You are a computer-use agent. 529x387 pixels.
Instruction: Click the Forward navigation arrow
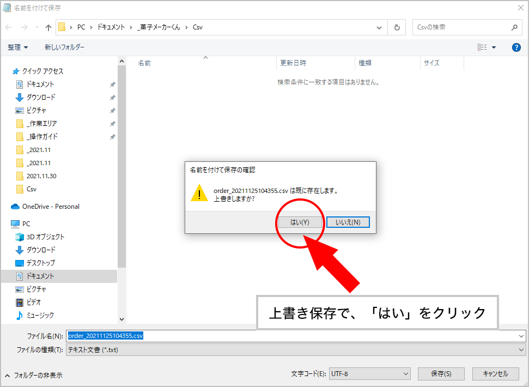point(25,27)
